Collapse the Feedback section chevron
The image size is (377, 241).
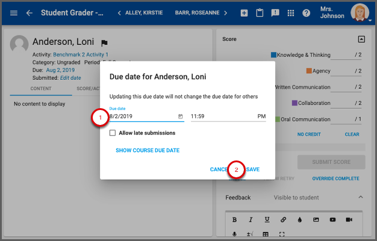(x=361, y=197)
